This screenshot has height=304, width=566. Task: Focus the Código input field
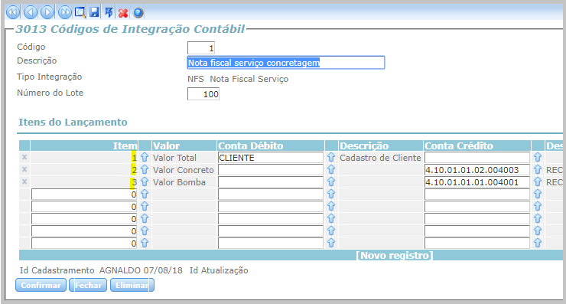click(201, 47)
